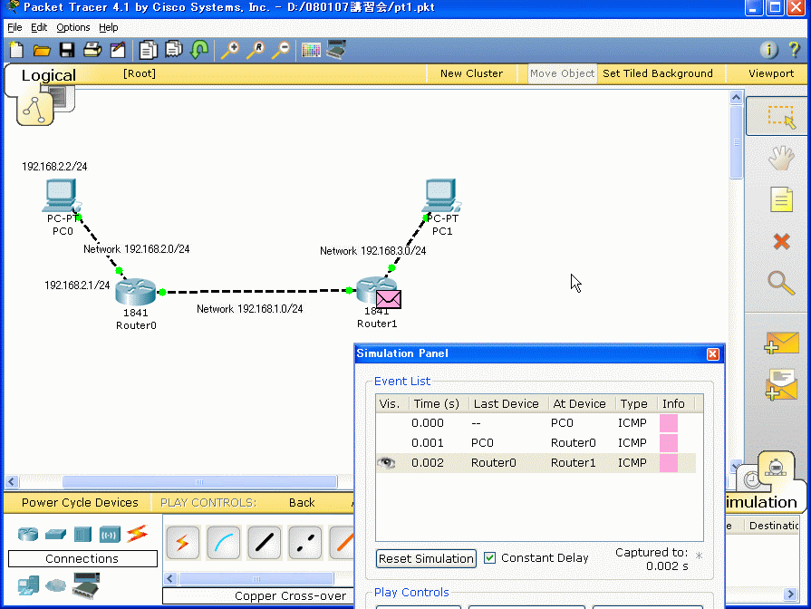This screenshot has height=609, width=811.
Task: Click Power Cycle Devices
Action: pyautogui.click(x=80, y=502)
